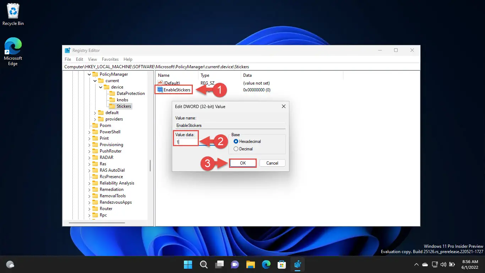Click the DataProtection folder icon

(x=112, y=93)
